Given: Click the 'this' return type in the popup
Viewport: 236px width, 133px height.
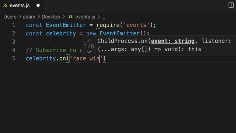Looking at the screenshot, I should click(x=194, y=49).
